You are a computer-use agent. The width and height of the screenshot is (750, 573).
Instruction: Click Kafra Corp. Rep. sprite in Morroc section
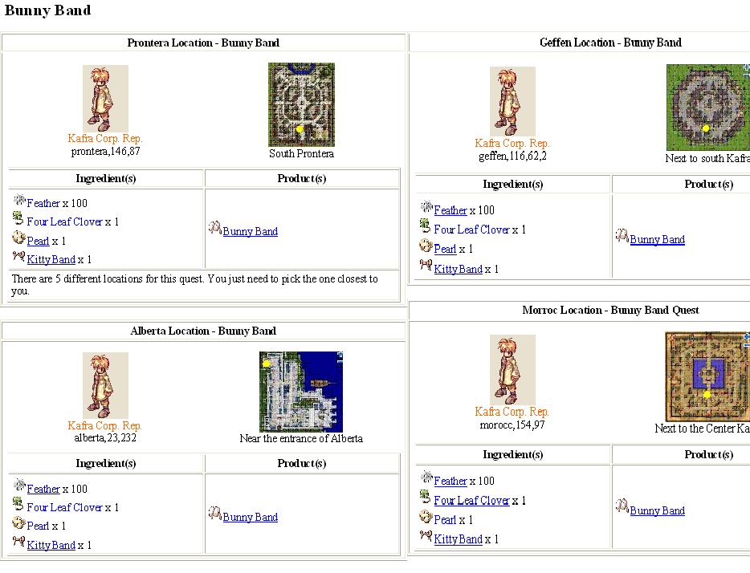coord(512,370)
